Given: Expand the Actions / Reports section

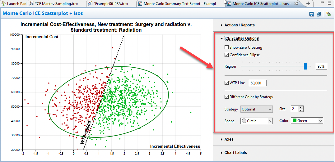Looking at the screenshot, I should coord(239,25).
